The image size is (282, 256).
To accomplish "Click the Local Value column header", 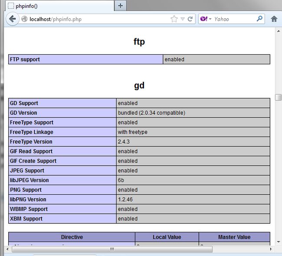I will pyautogui.click(x=167, y=237).
